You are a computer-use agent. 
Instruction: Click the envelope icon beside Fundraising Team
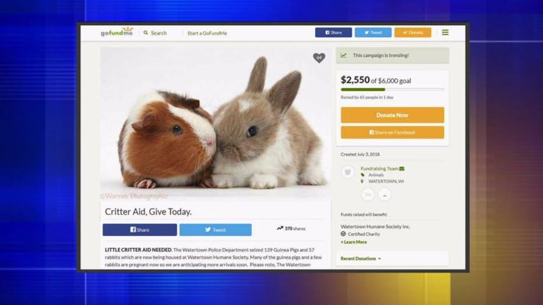tap(401, 168)
